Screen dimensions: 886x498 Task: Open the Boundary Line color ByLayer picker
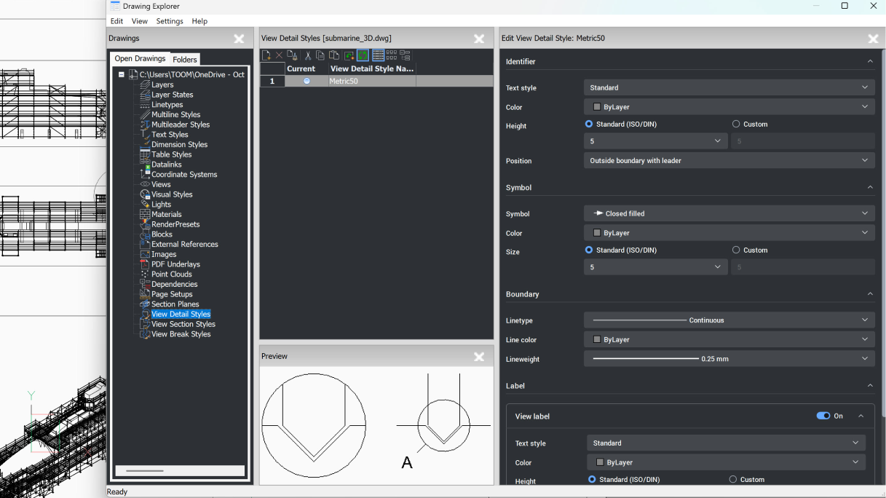pos(729,340)
